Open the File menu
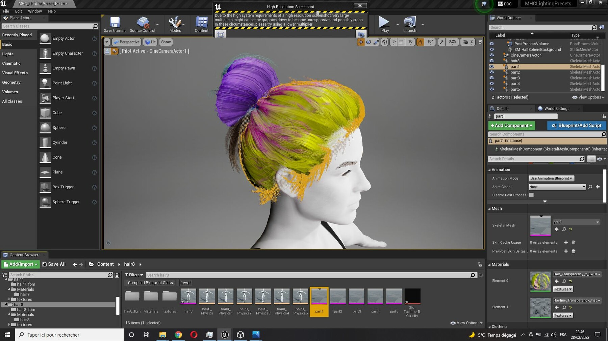 pos(6,11)
